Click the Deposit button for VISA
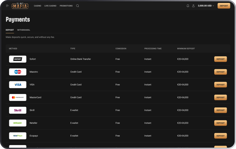 221,85
